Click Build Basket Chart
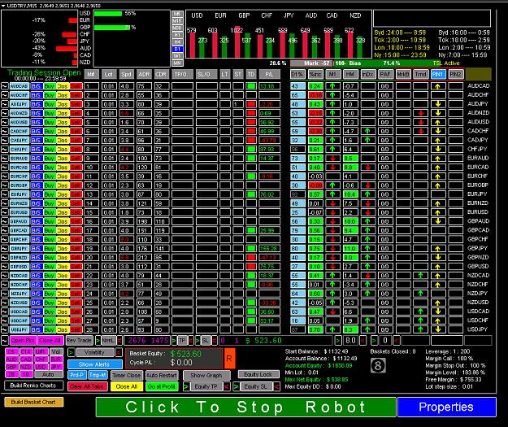This screenshot has width=508, height=427. [33, 402]
